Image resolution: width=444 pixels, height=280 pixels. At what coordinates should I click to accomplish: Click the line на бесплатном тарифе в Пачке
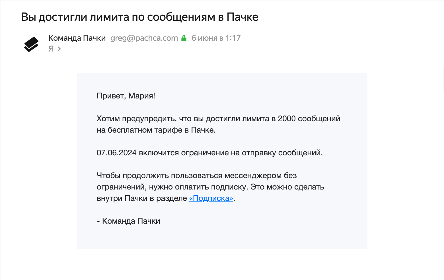[156, 130]
